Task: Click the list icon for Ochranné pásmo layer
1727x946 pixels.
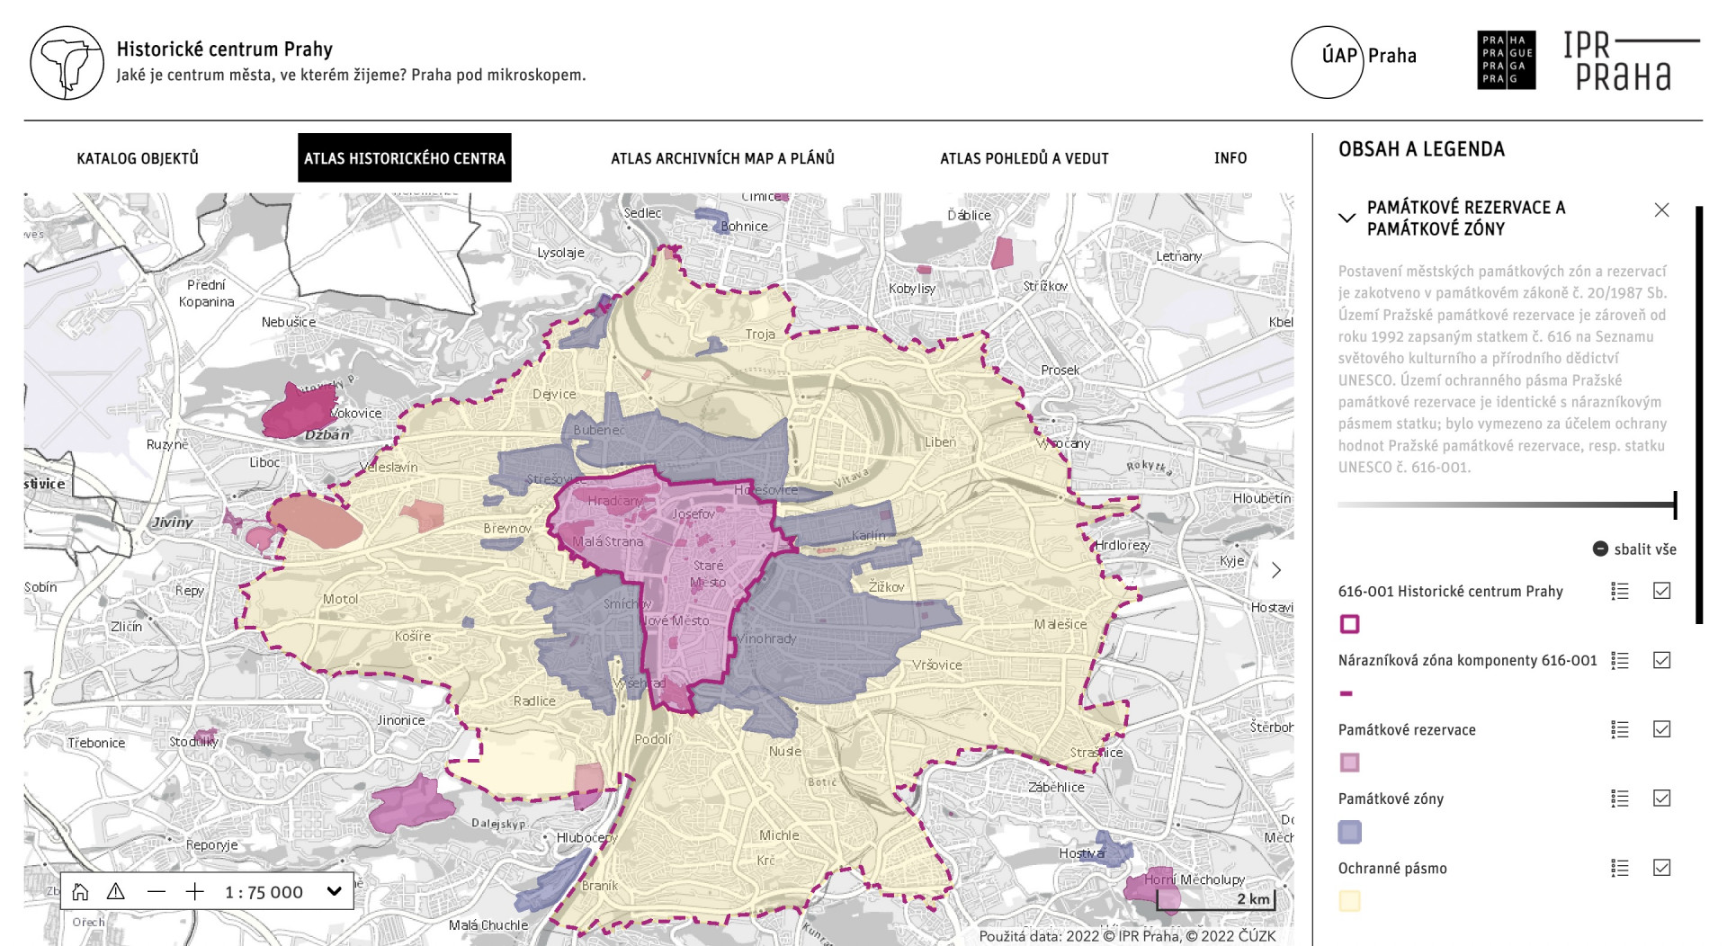Action: point(1620,868)
